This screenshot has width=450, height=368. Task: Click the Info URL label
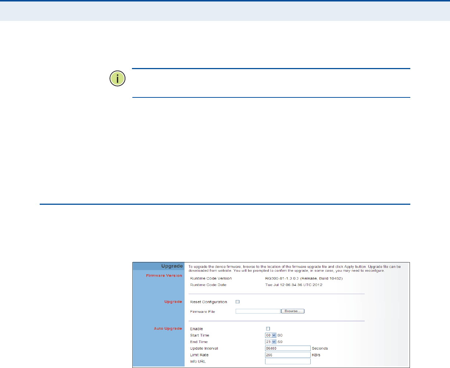coord(198,362)
